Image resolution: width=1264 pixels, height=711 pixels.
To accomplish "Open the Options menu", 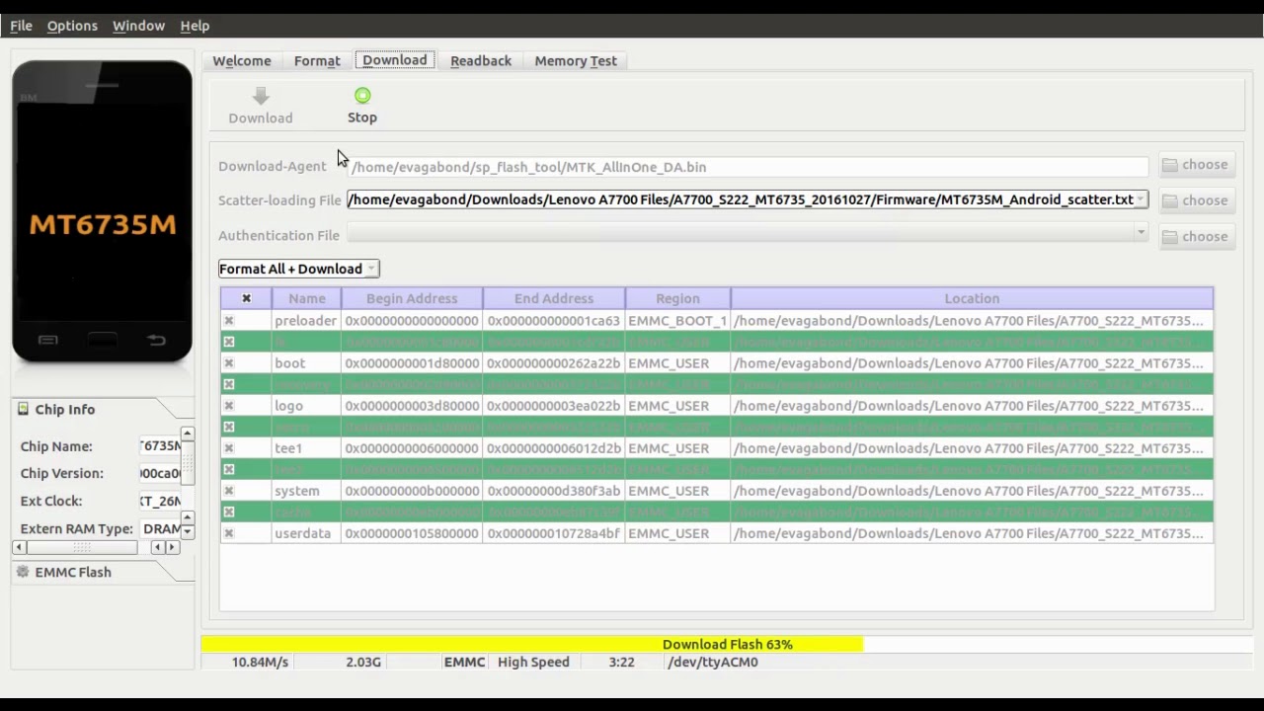I will (x=72, y=26).
